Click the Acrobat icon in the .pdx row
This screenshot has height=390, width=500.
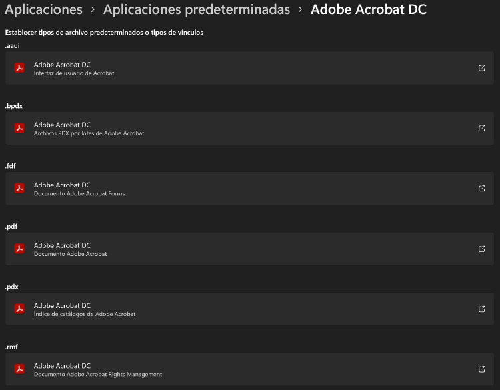[x=20, y=309]
